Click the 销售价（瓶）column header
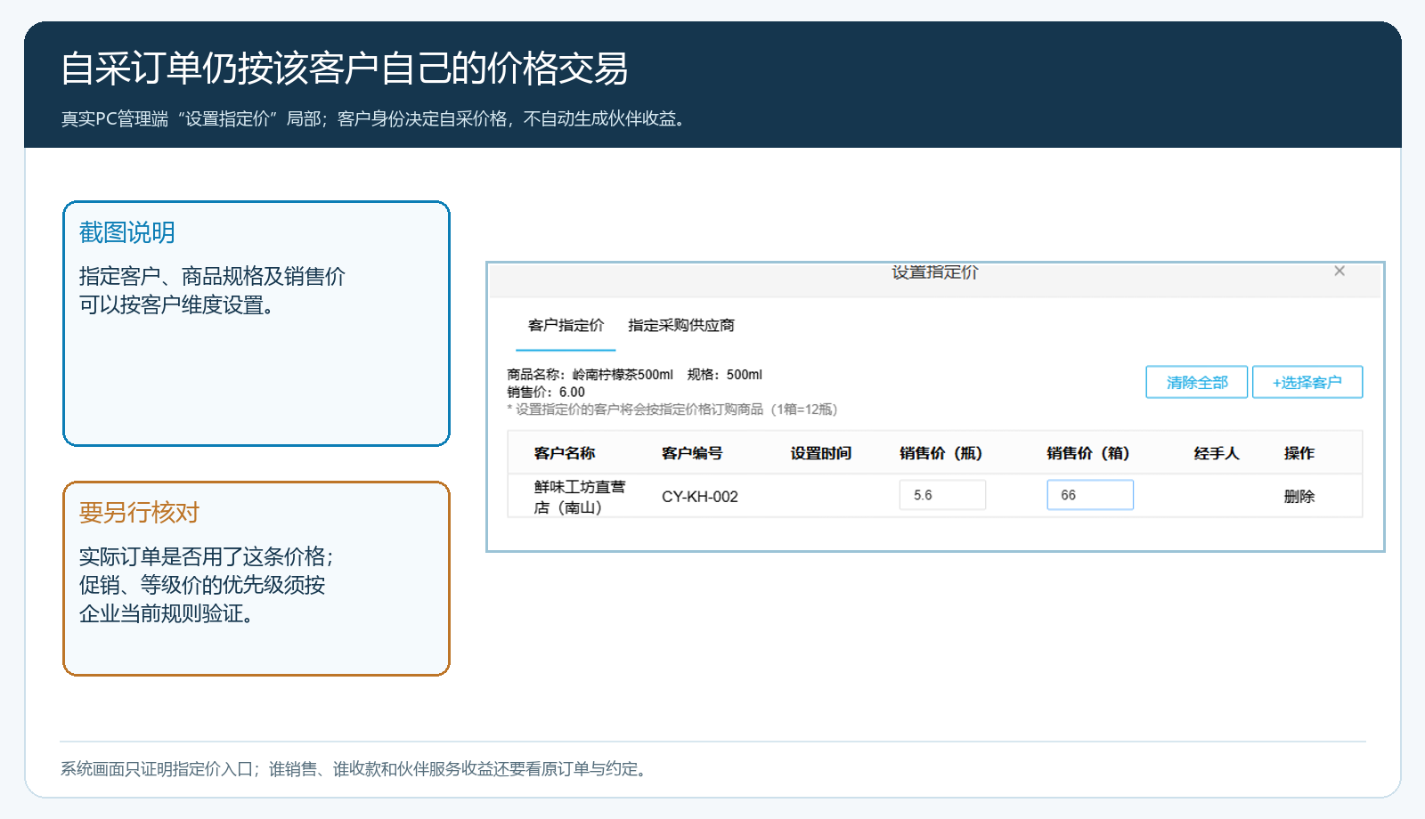This screenshot has width=1425, height=819. click(940, 453)
